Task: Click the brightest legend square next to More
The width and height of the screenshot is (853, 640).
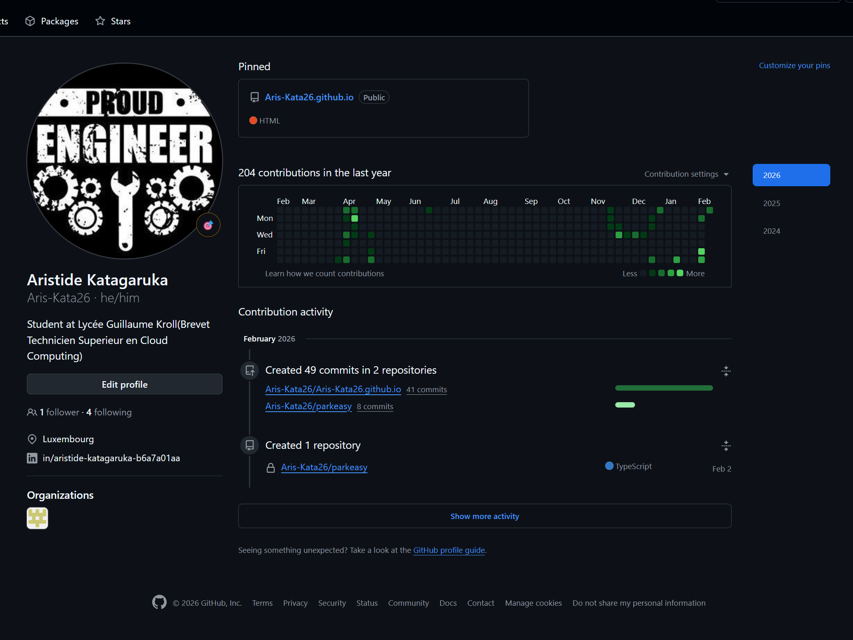Action: [680, 273]
